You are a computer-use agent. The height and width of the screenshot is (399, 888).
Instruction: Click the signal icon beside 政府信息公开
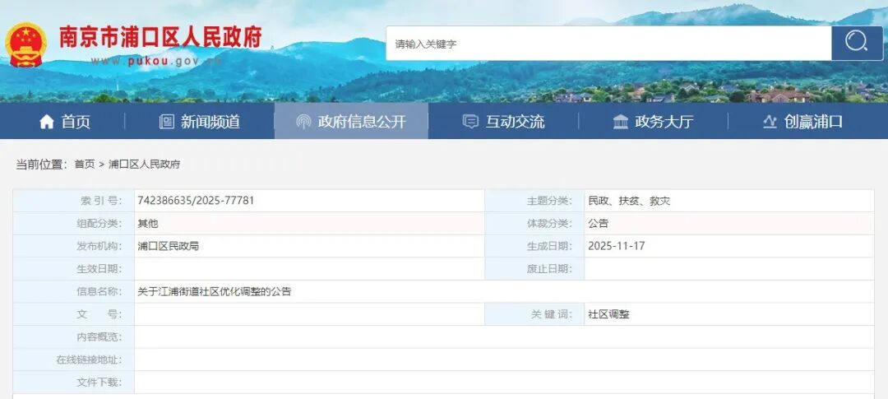click(303, 122)
